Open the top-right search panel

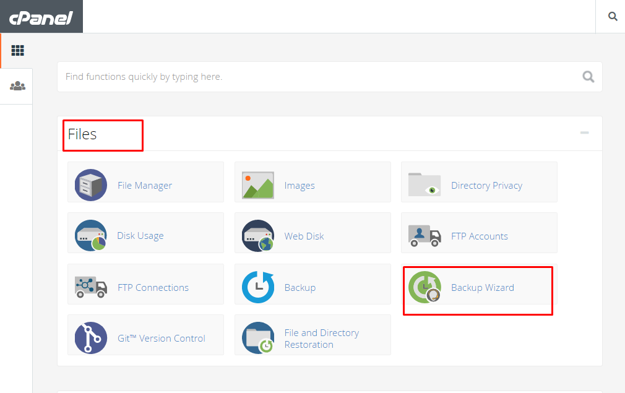[x=612, y=16]
